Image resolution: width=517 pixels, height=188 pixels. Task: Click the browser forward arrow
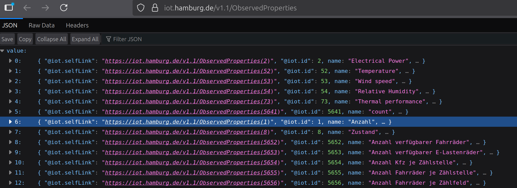click(45, 8)
